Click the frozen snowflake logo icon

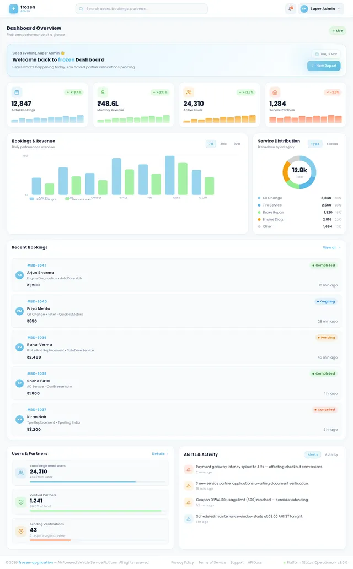(13, 9)
